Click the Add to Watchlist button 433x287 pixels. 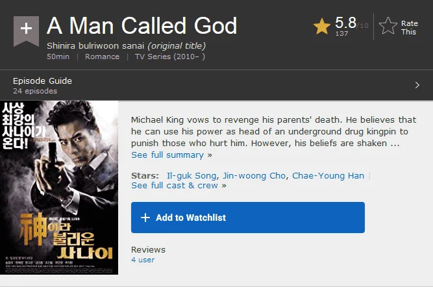(x=248, y=218)
